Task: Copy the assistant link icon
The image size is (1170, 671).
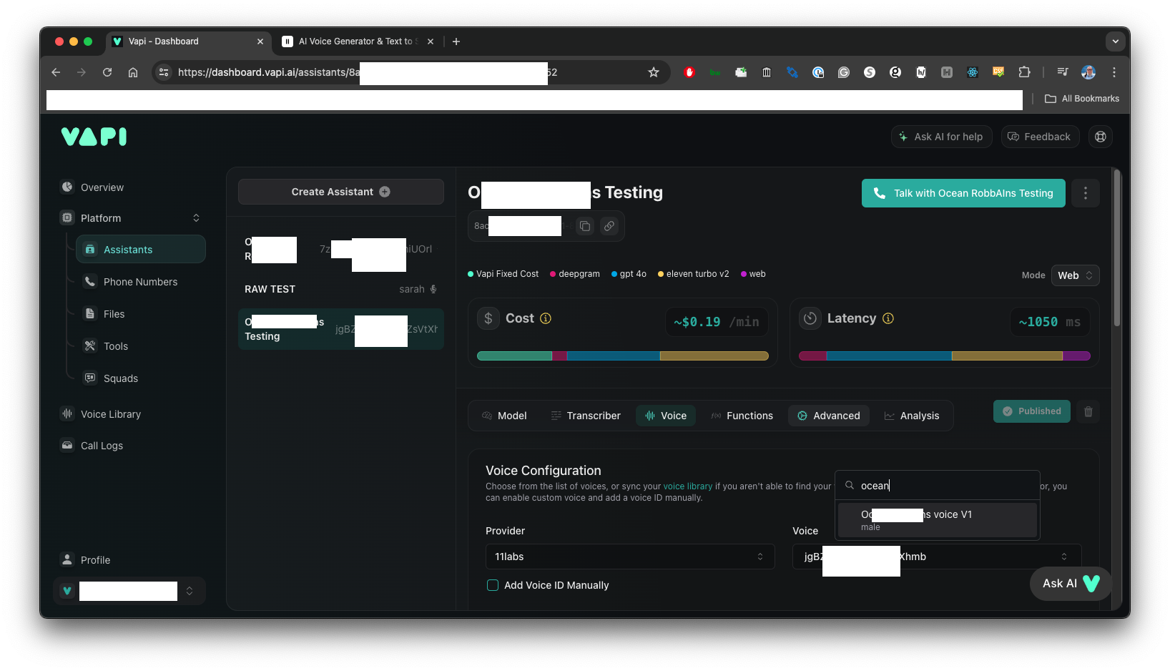Action: click(x=609, y=226)
